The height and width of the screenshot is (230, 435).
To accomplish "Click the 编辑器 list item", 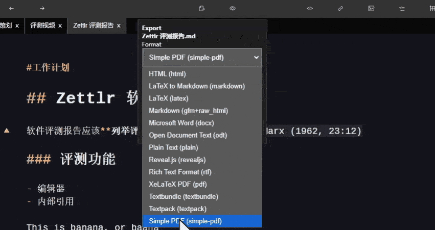I will pos(51,189).
